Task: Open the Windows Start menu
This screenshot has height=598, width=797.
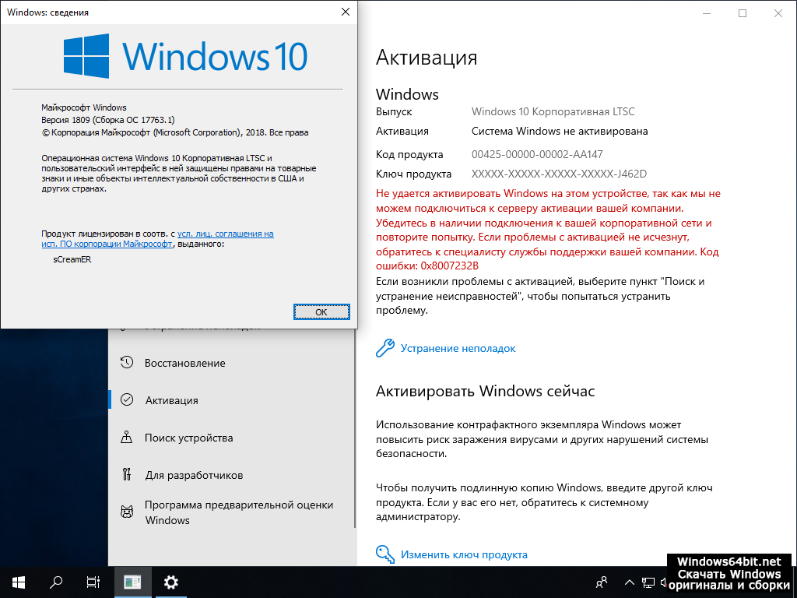Action: tap(19, 582)
